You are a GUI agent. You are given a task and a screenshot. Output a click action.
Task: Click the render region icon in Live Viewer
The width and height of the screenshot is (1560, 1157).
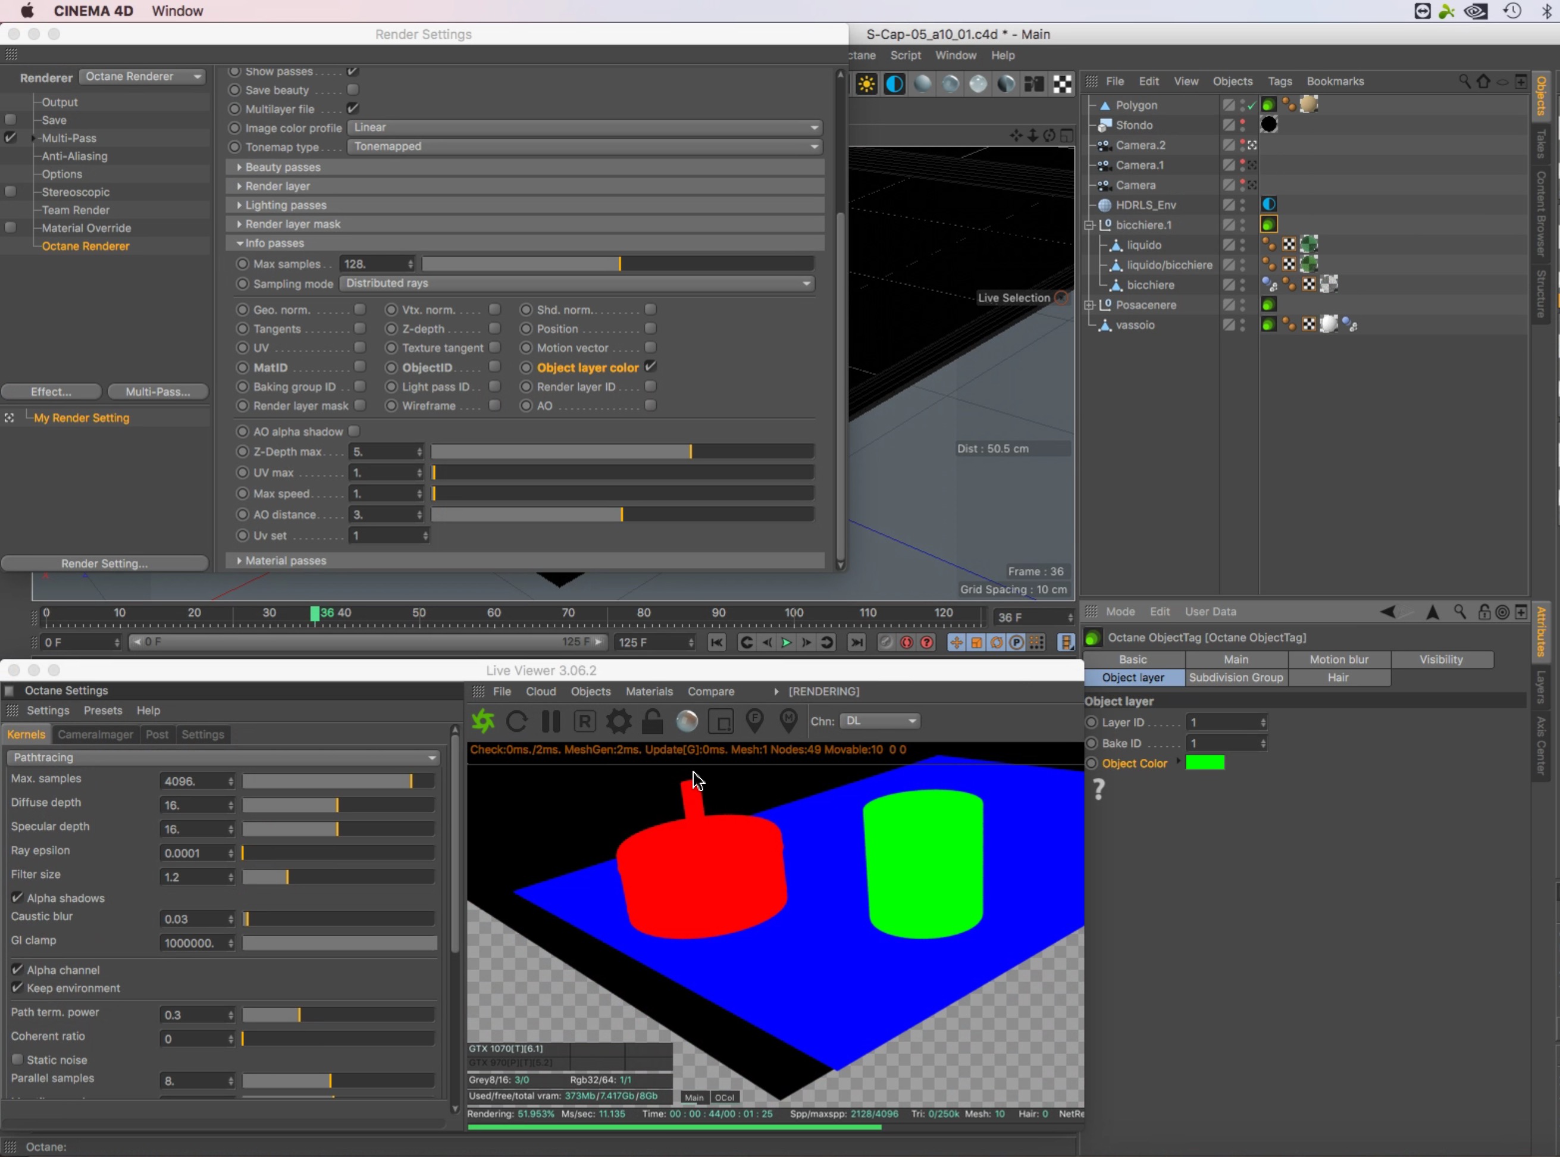pos(721,721)
